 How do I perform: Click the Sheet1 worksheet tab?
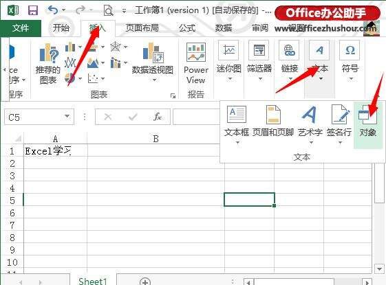tap(93, 281)
